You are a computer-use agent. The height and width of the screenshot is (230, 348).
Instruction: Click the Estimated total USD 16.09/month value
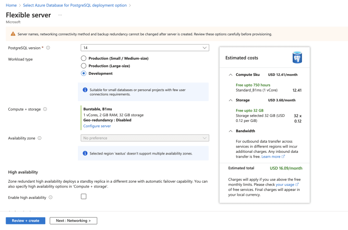tap(286, 168)
